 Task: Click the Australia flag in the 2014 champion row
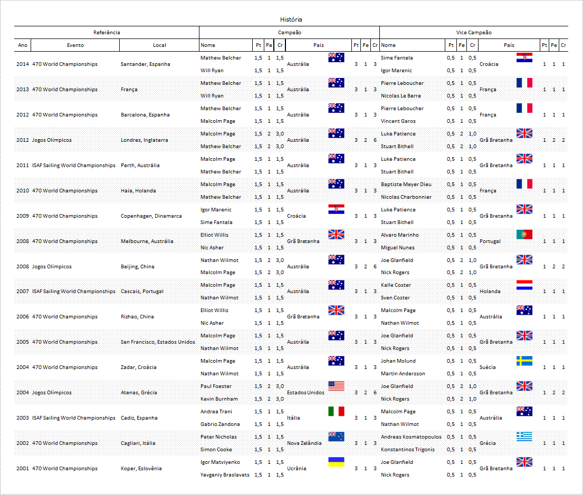(336, 57)
